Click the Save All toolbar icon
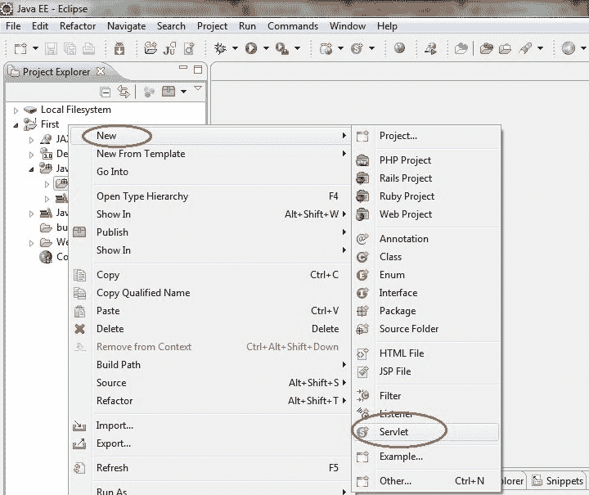This screenshot has width=589, height=495. (70, 48)
